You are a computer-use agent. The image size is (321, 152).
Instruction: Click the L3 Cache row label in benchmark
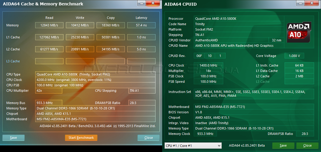[x=13, y=61]
